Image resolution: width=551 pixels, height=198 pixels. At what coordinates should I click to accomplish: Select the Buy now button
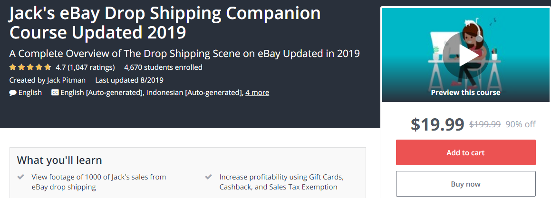click(465, 184)
